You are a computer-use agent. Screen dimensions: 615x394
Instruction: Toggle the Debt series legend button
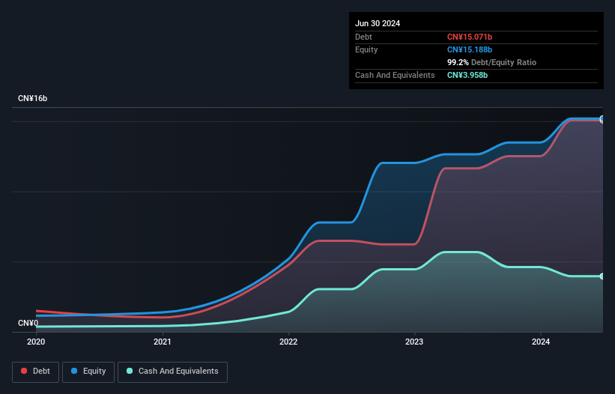pos(36,372)
